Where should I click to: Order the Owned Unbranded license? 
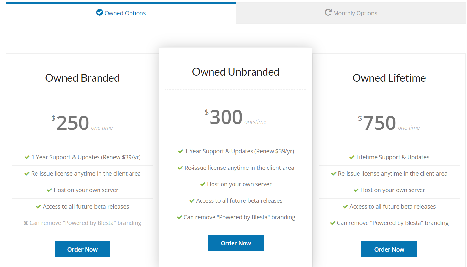coord(236,243)
